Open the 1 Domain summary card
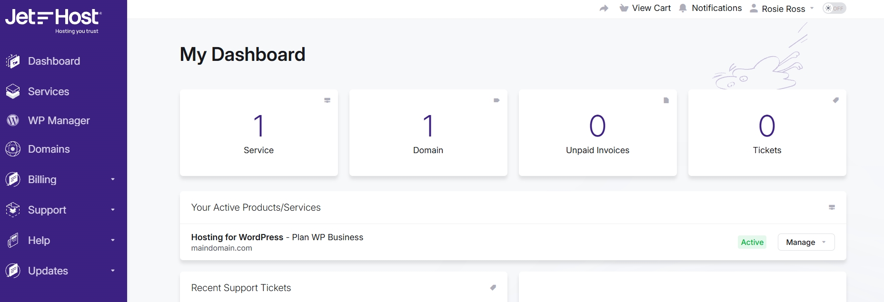This screenshot has height=302, width=884. [428, 133]
